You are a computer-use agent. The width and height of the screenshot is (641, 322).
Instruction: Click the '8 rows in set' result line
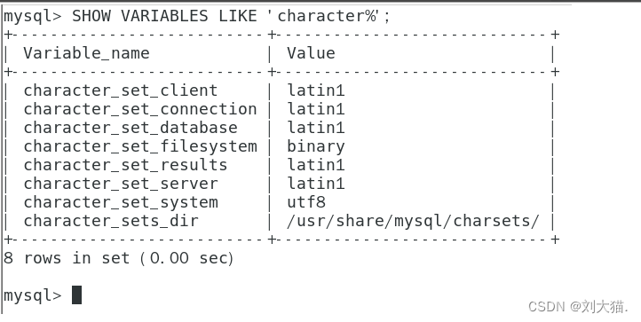point(119,258)
